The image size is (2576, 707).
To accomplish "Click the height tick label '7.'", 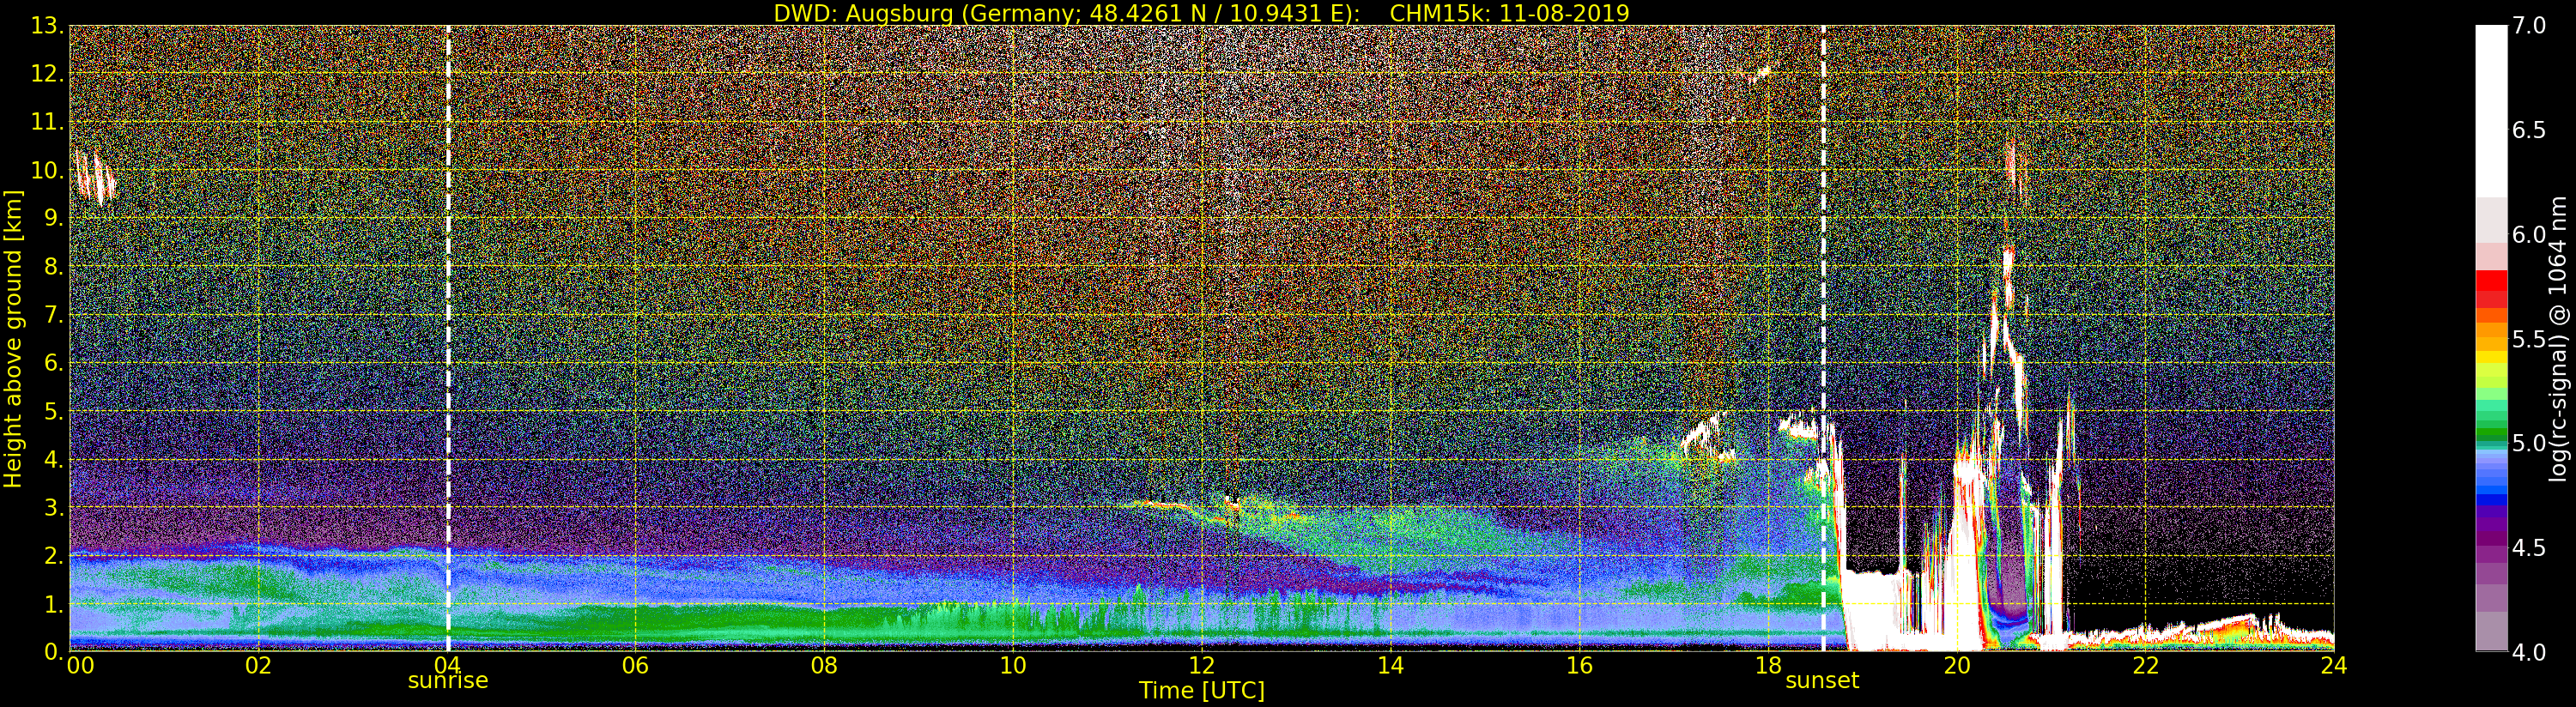I will (x=52, y=315).
